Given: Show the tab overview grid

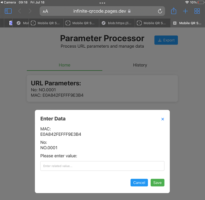Looking at the screenshot, I should [197, 11].
